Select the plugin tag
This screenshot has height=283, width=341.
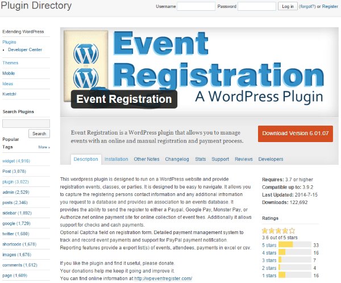[x=15, y=182]
